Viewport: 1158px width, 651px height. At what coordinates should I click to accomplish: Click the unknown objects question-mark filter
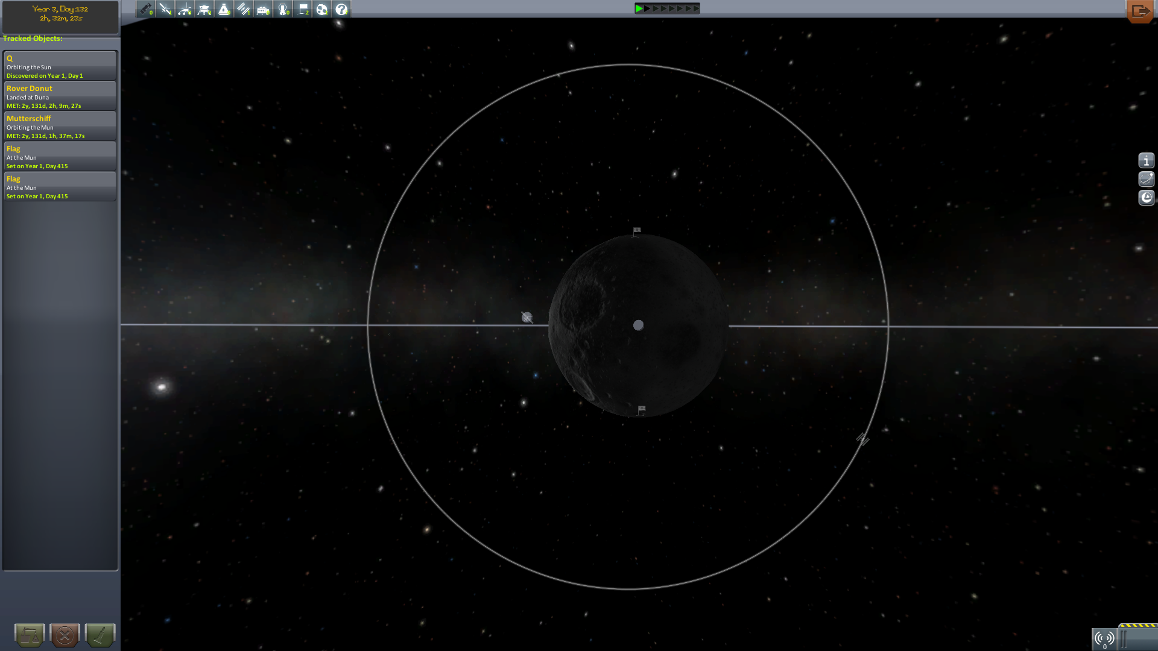(x=341, y=9)
